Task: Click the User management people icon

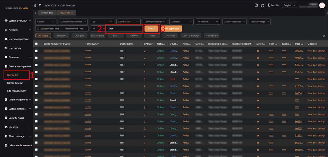Action: 6,39
